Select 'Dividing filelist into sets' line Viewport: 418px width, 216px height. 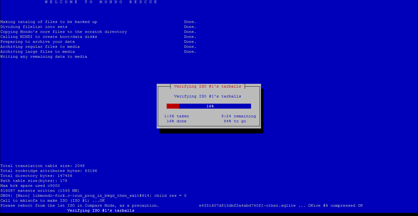coord(34,27)
